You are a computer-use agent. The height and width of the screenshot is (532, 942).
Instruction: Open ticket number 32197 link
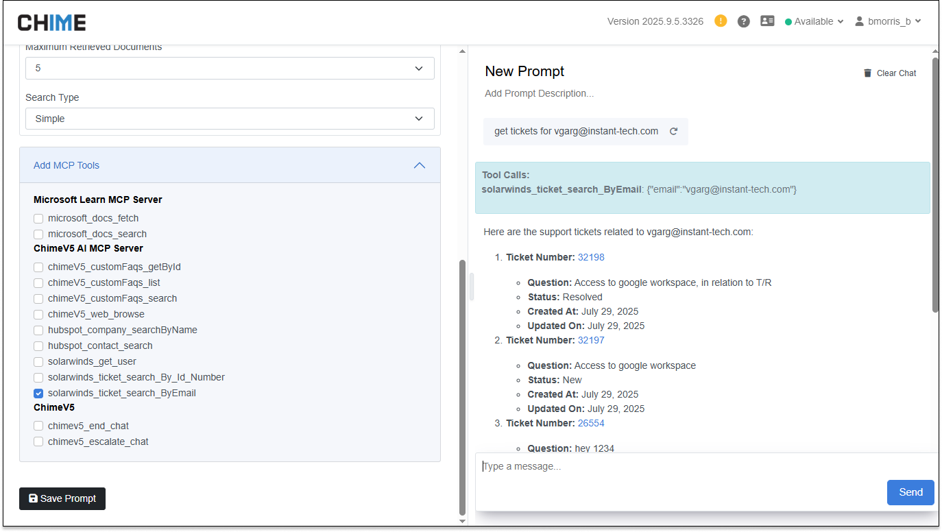pyautogui.click(x=591, y=340)
